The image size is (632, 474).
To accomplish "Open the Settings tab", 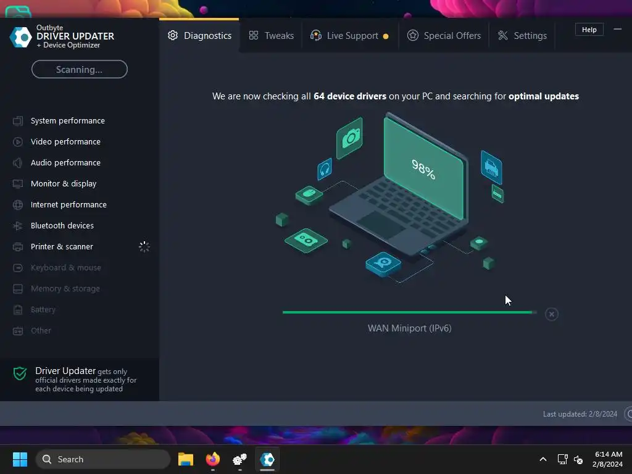I will tap(522, 35).
